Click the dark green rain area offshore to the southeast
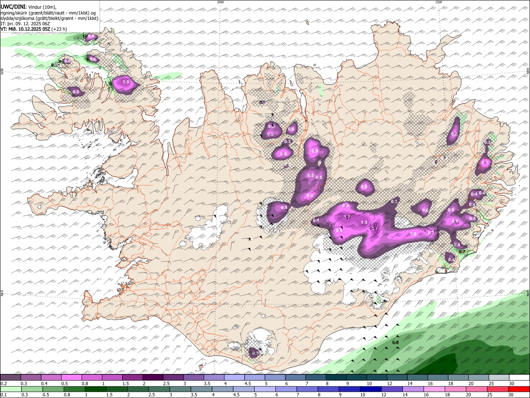This screenshot has width=530, height=398. (x=439, y=363)
